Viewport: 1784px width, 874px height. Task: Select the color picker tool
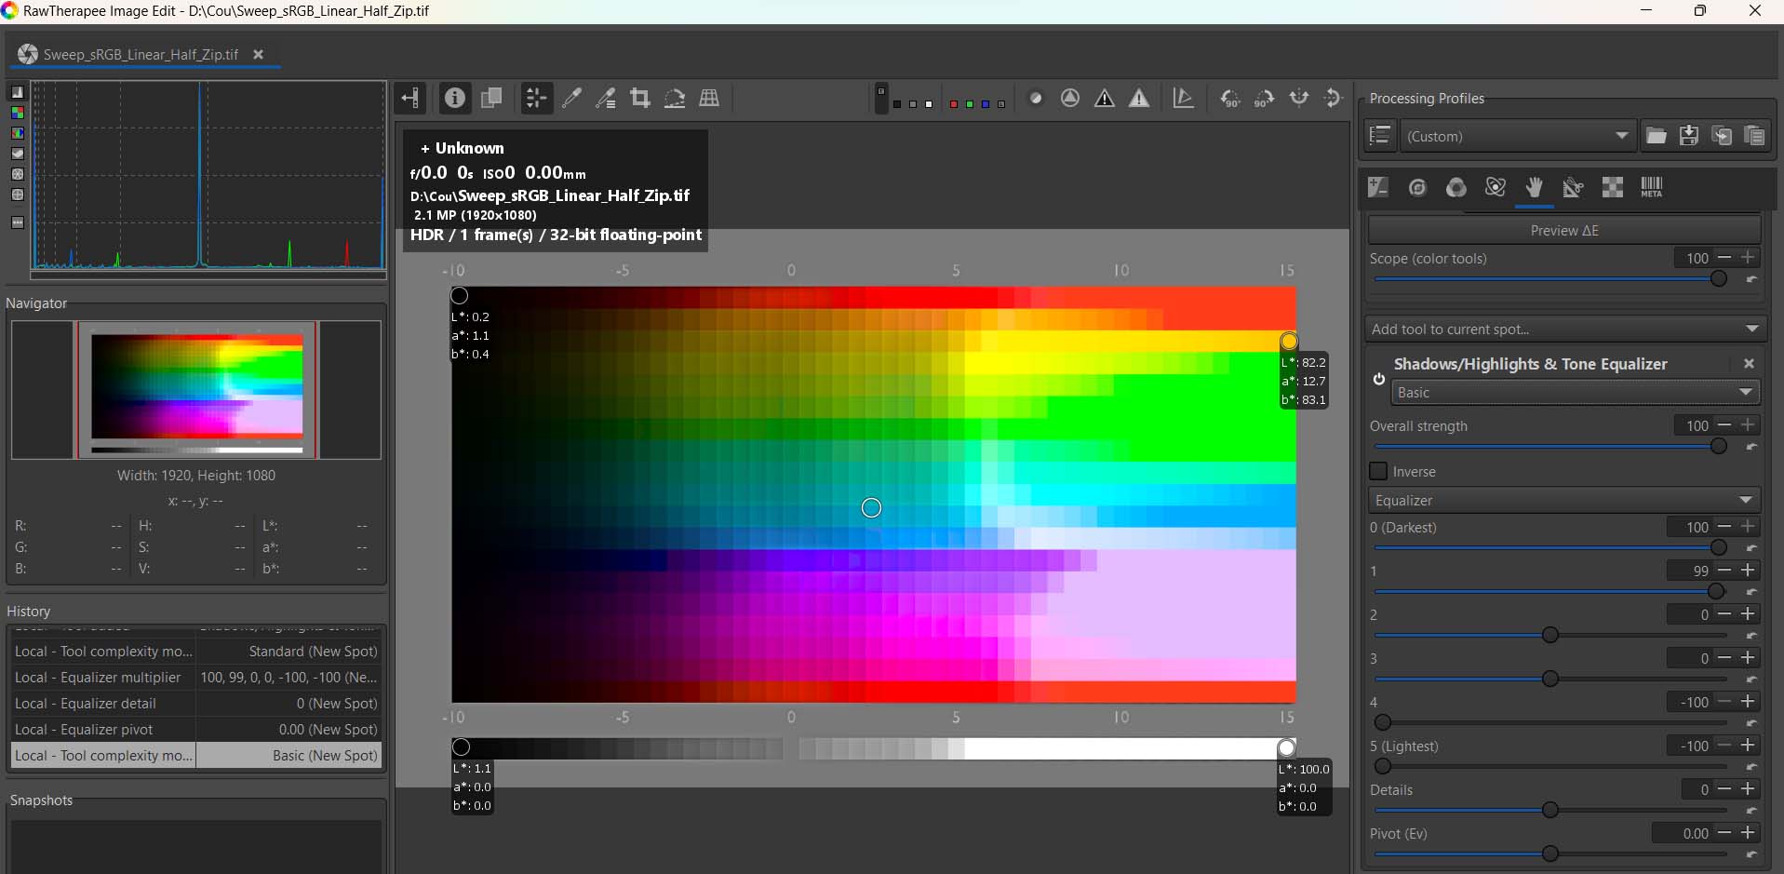click(x=572, y=98)
